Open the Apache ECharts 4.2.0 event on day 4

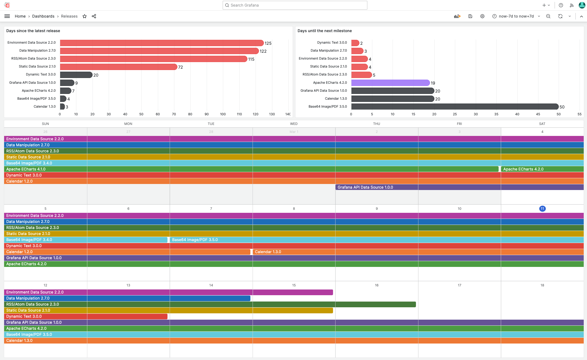(x=542, y=169)
